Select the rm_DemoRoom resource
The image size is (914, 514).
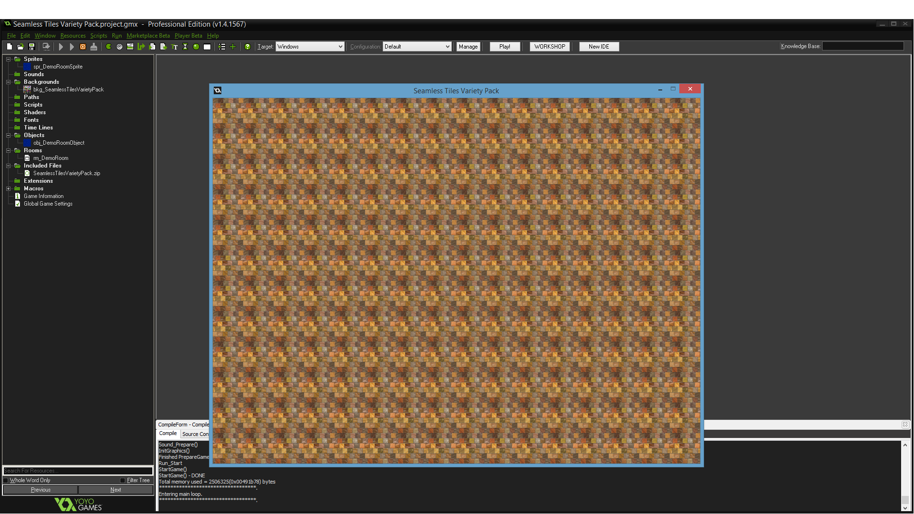50,158
